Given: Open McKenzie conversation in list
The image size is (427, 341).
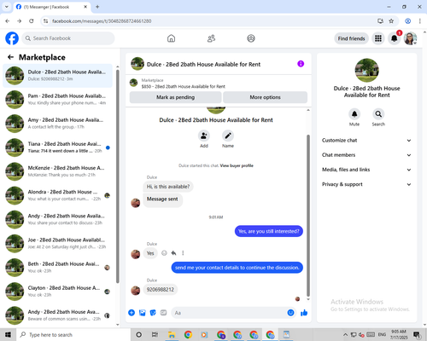Looking at the screenshot, I should pos(58,171).
